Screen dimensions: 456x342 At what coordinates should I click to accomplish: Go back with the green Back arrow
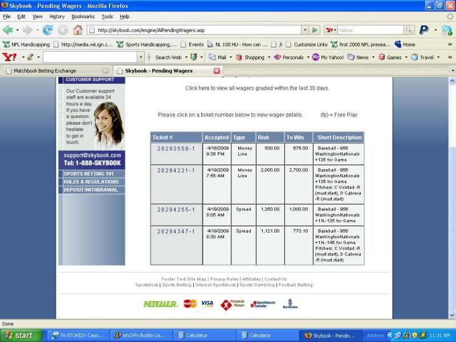click(8, 30)
